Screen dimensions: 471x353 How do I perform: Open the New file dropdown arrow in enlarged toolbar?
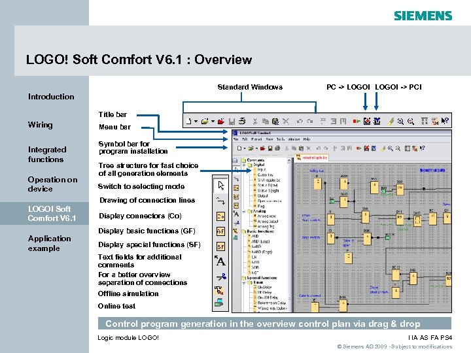point(196,122)
